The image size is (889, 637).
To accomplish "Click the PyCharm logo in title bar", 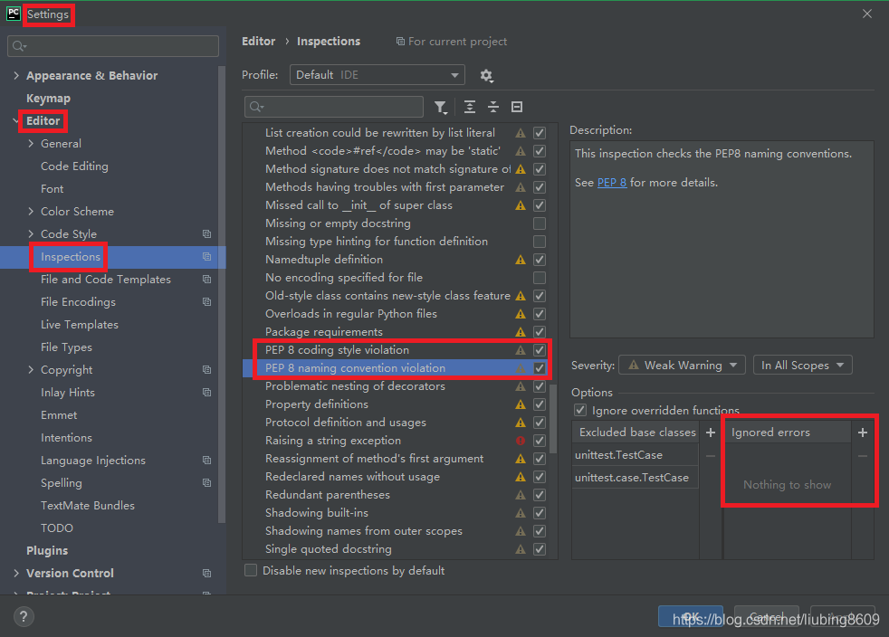I will coord(14,14).
